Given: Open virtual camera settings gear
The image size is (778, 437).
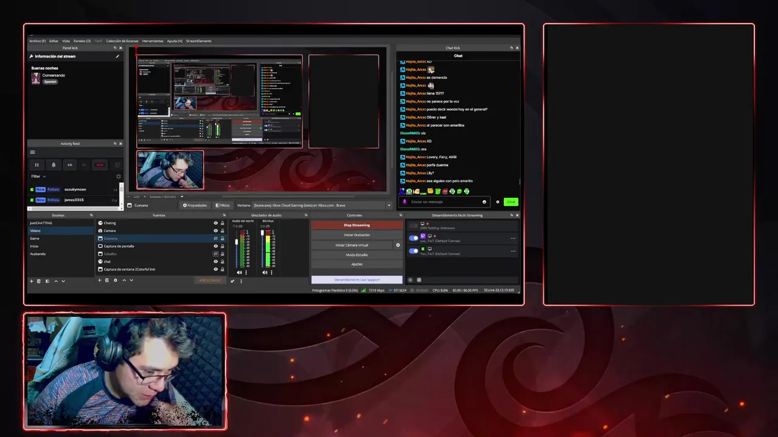Looking at the screenshot, I should coord(398,245).
